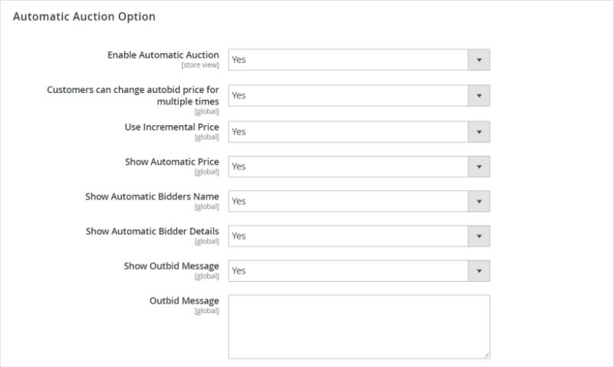Click inside the Outbid Message text area
The image size is (614, 367).
[x=358, y=326]
